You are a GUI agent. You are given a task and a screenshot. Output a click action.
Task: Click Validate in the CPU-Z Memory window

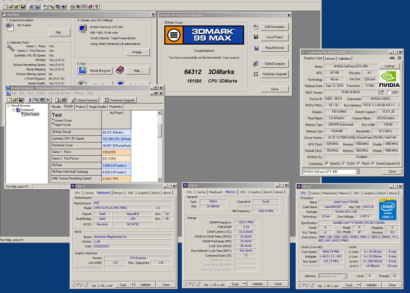(258, 284)
